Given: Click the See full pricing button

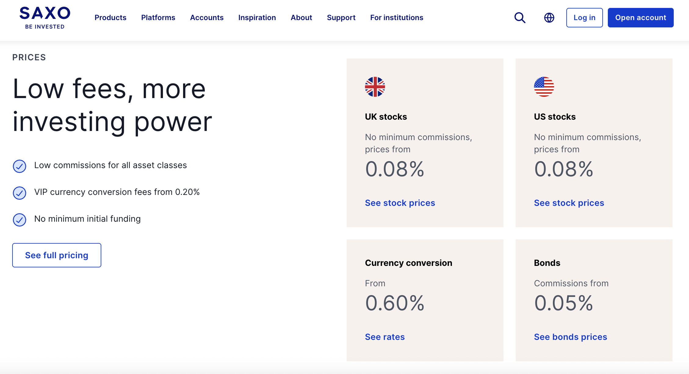Looking at the screenshot, I should coord(57,255).
